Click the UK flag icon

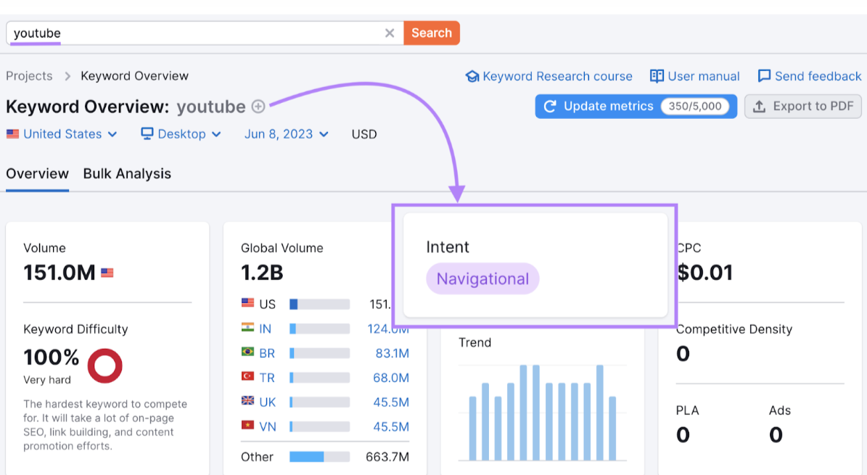click(247, 400)
